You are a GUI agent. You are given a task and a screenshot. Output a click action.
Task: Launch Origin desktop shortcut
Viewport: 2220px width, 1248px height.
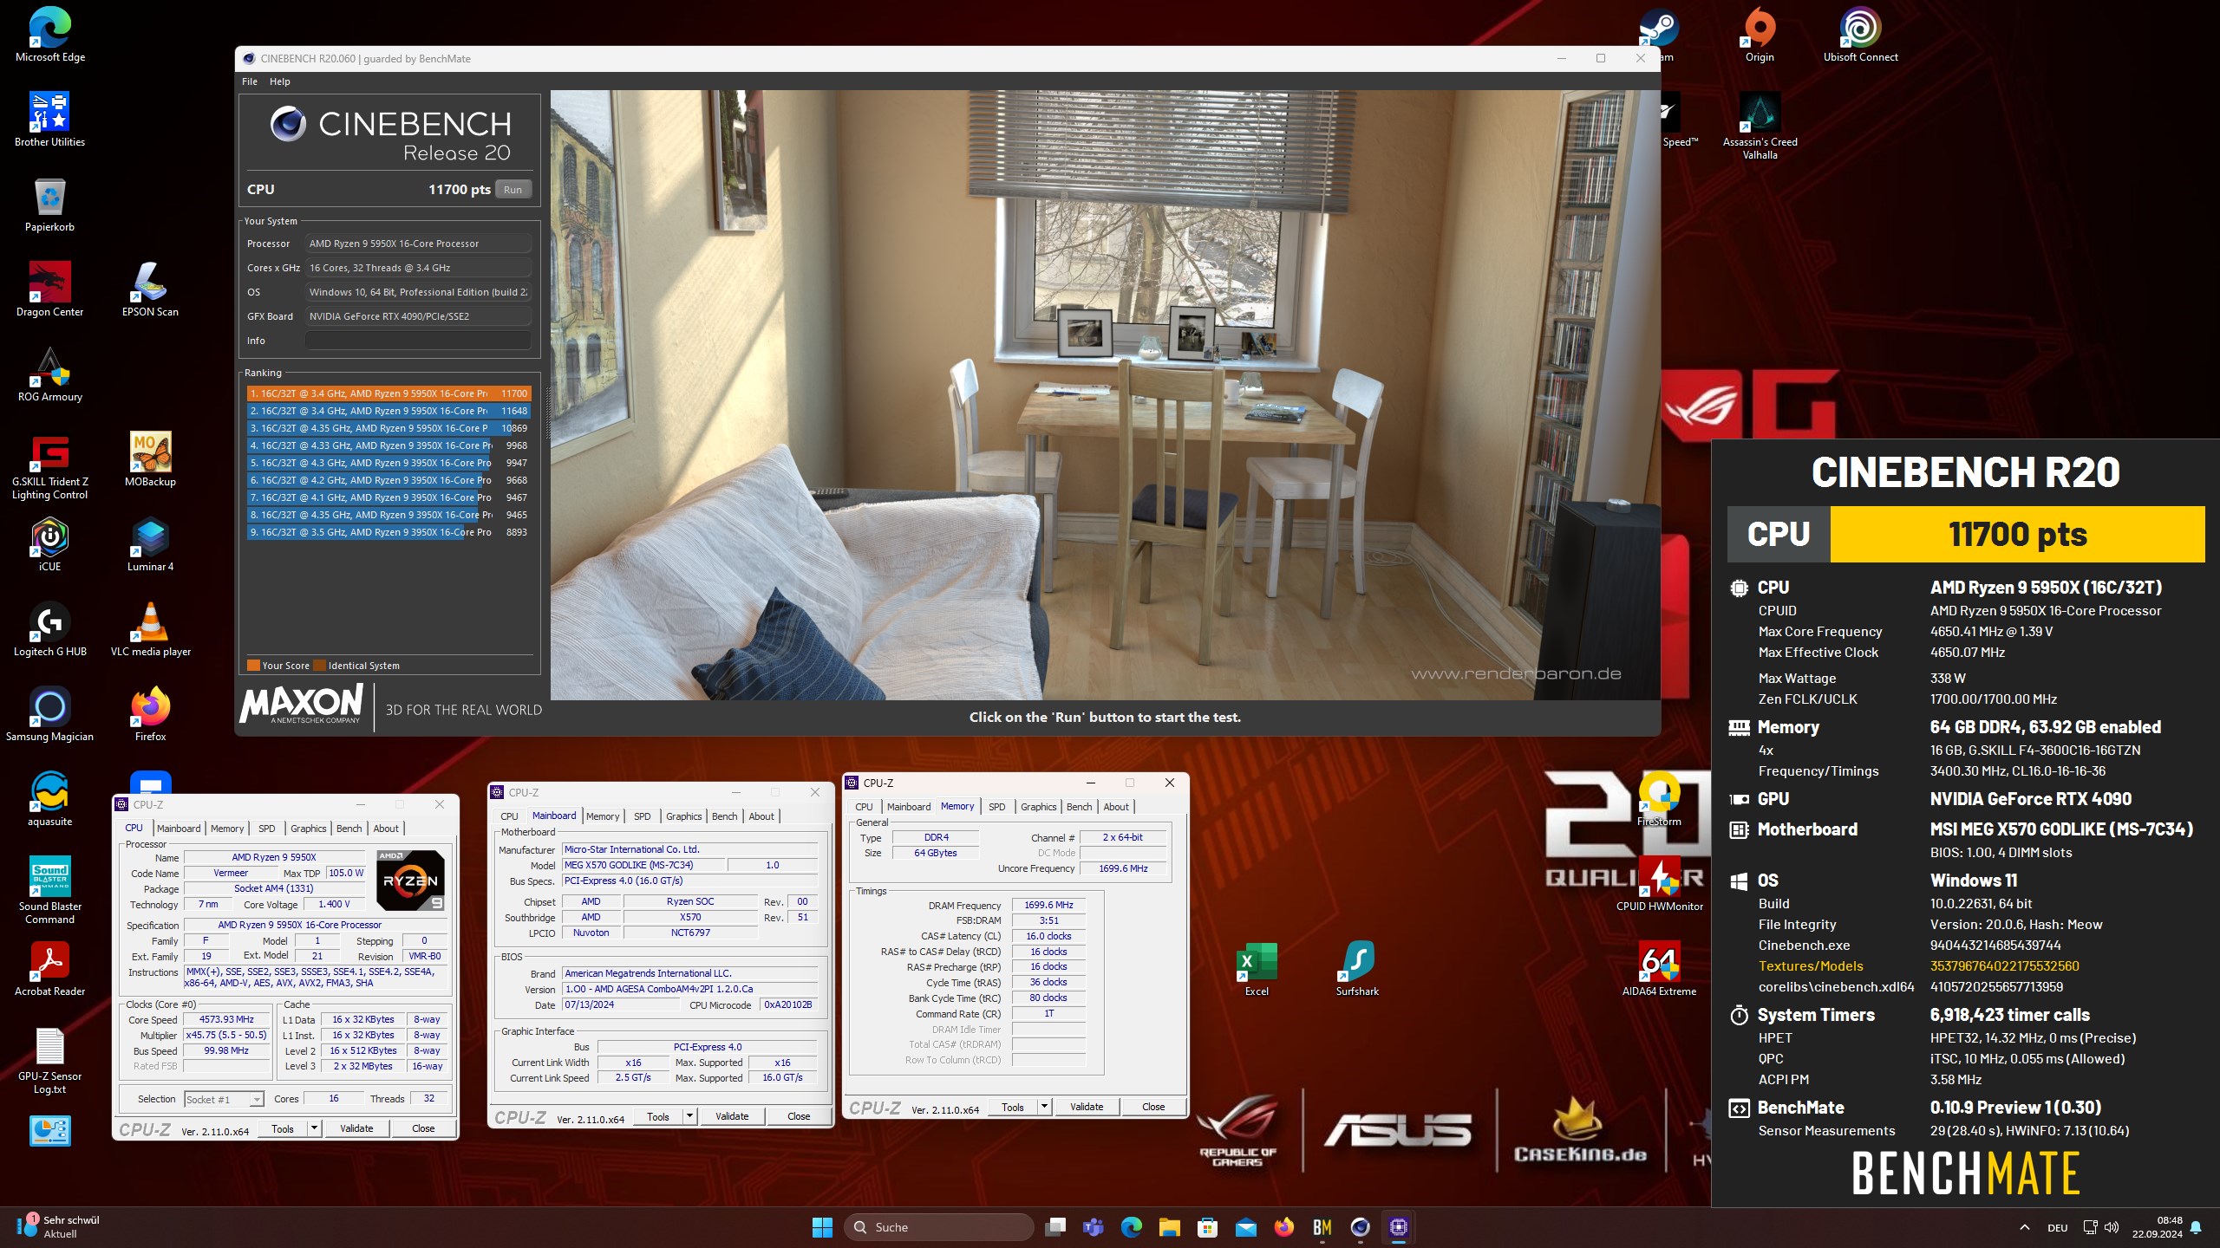click(x=1760, y=36)
